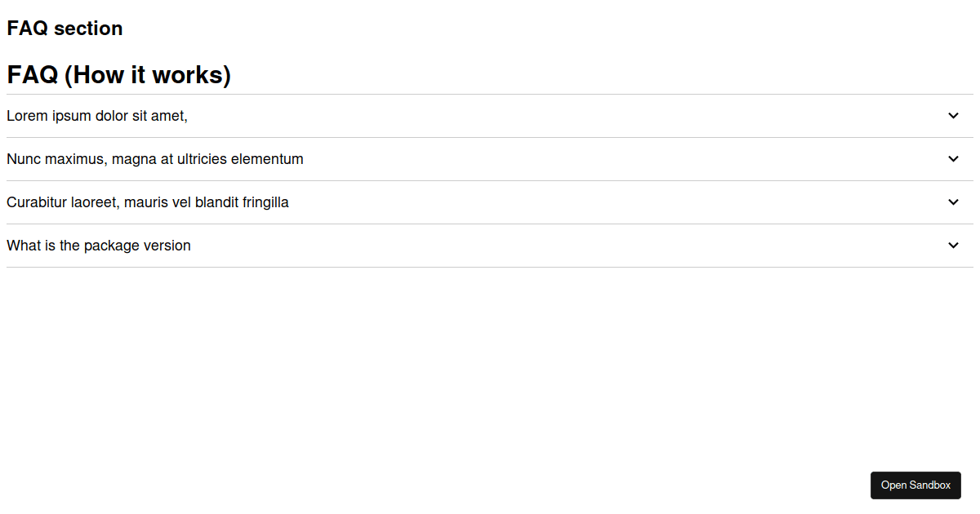Open the 'Nunc maximus, magna at ultricies elementum' question
This screenshot has height=514, width=980.
pos(155,159)
